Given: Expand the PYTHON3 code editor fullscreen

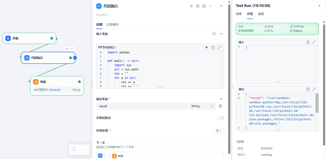Looking at the screenshot, I should [x=219, y=47].
